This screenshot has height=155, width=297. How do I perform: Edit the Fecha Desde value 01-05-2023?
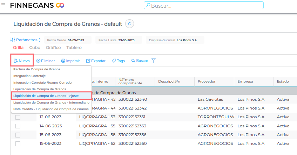76,40
